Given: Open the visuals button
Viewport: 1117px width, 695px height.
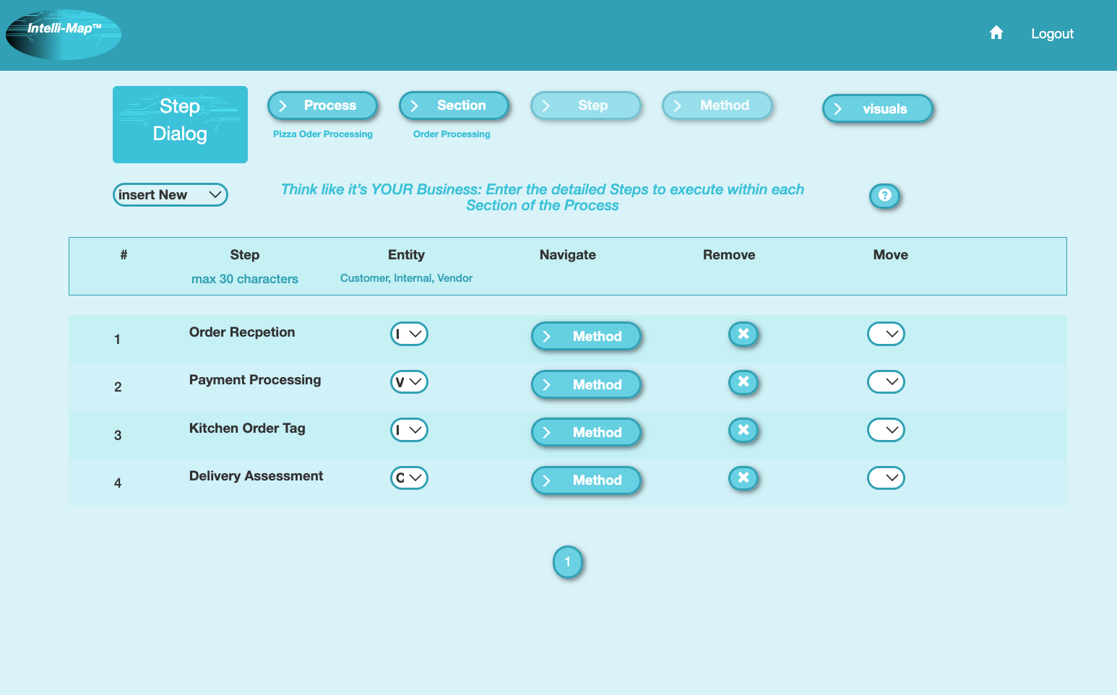Looking at the screenshot, I should point(877,108).
